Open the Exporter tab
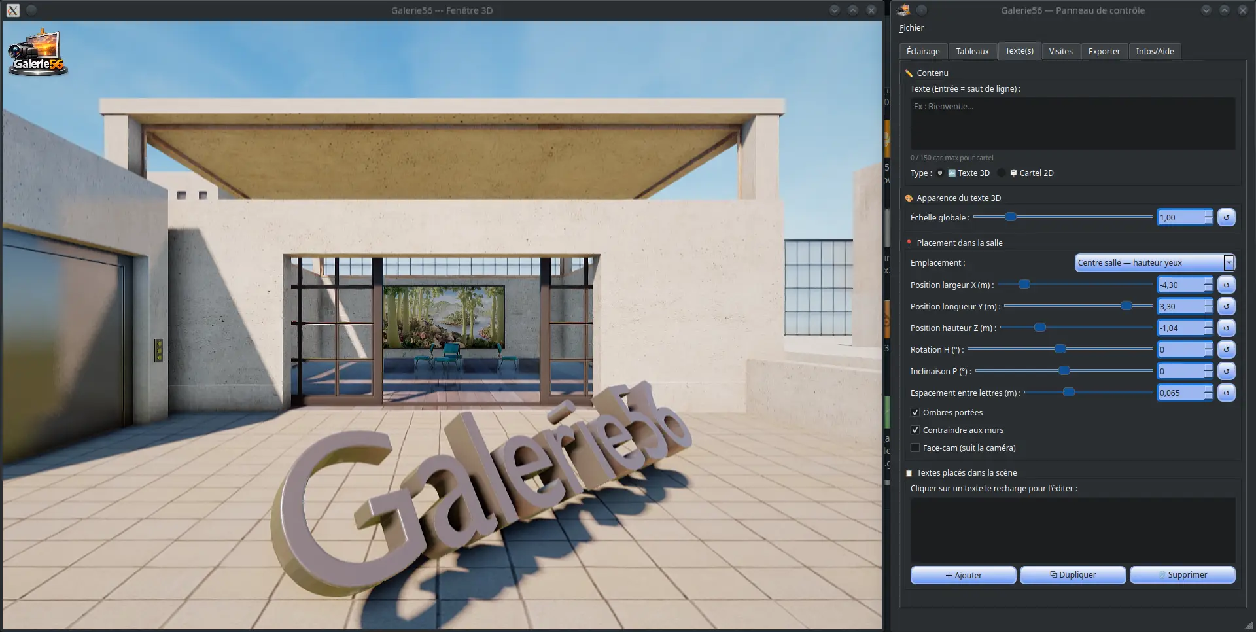The height and width of the screenshot is (632, 1256). coord(1104,52)
